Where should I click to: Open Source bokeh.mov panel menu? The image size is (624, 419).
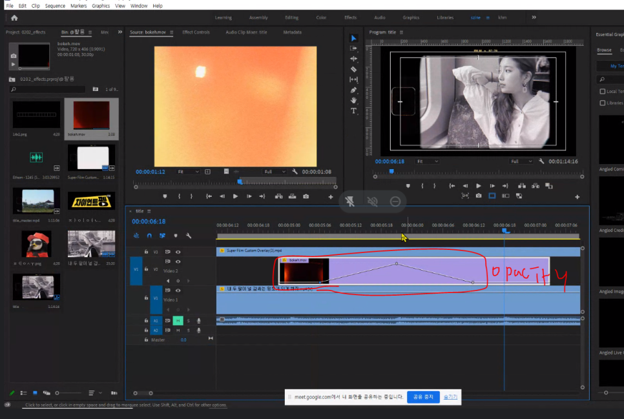[172, 33]
